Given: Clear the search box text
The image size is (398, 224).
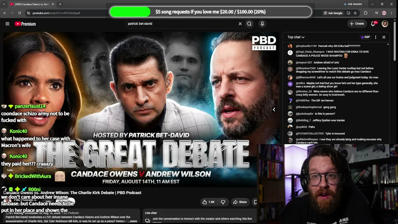Looking at the screenshot, I should coord(240,24).
